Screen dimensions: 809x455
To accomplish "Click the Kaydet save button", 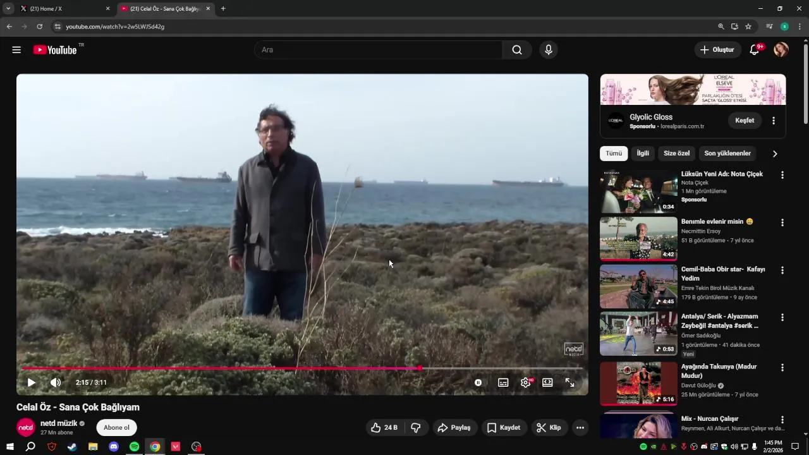I will click(504, 428).
